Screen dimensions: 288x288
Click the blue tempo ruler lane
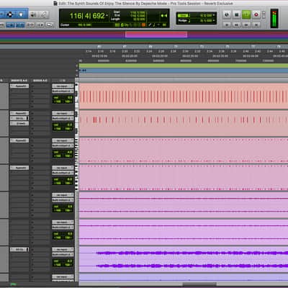[184, 71]
